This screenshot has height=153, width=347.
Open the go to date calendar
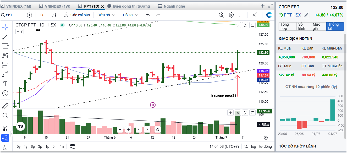73,146
